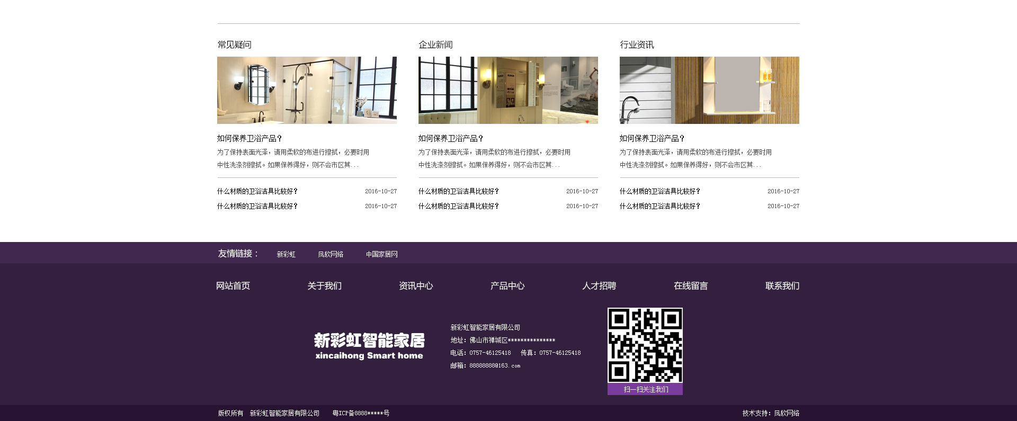Open 关于我们 in footer navigation
This screenshot has width=1017, height=421.
point(324,286)
